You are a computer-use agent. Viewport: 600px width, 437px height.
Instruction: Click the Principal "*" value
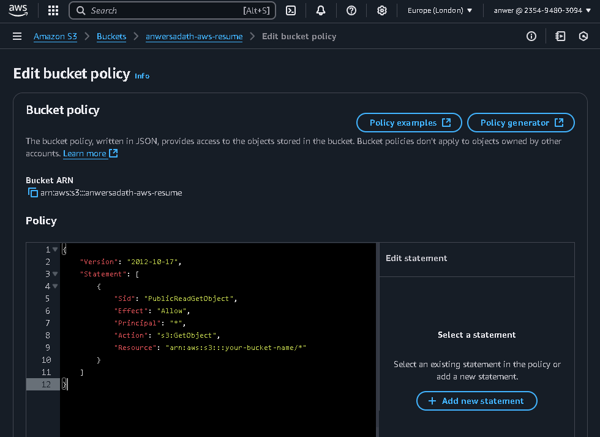(176, 323)
